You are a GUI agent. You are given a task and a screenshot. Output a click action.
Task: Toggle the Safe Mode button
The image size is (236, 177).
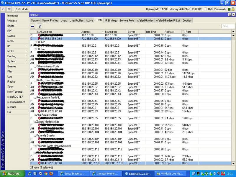point(22,9)
